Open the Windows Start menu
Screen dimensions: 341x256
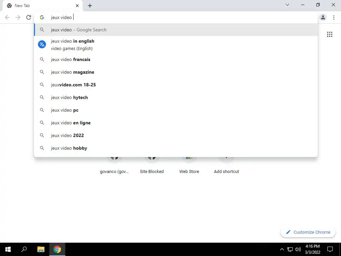(8, 249)
